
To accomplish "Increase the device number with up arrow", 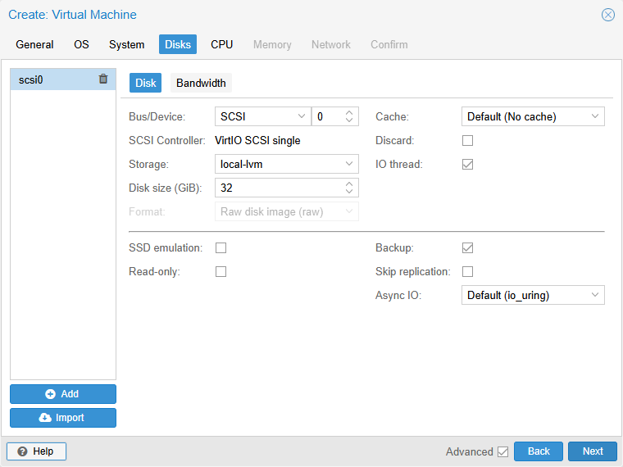I will [349, 113].
